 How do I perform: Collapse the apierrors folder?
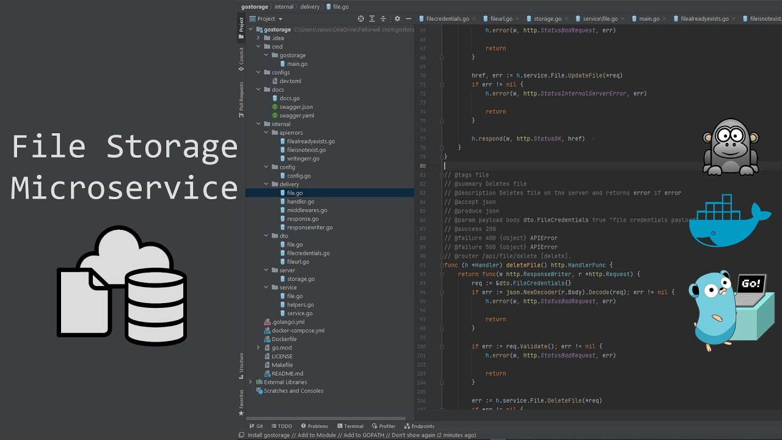pyautogui.click(x=266, y=133)
